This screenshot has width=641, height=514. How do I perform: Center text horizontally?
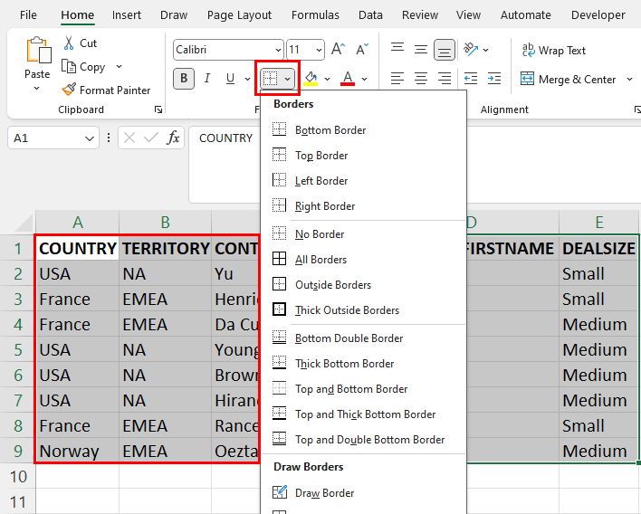pyautogui.click(x=421, y=78)
